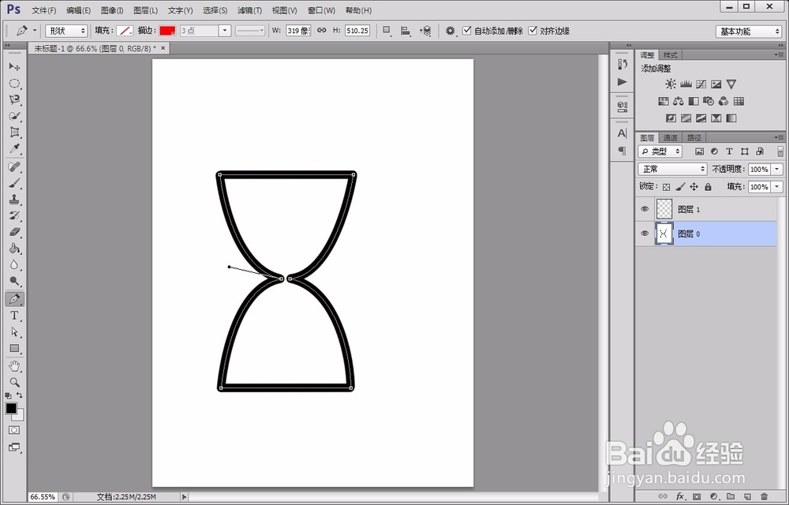
Task: Open the layer filter 类型 dropdown
Action: (x=660, y=151)
